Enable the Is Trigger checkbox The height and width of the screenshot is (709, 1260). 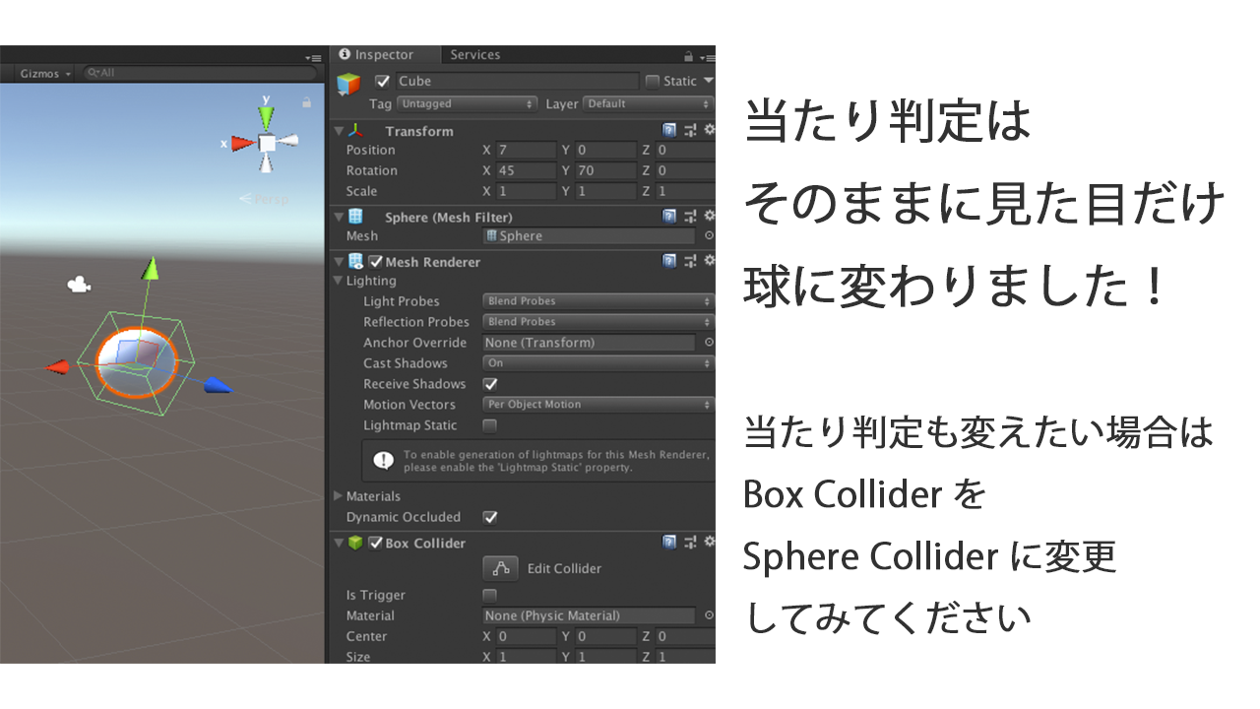pyautogui.click(x=490, y=595)
